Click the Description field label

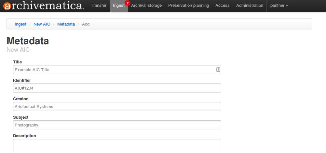tap(24, 136)
